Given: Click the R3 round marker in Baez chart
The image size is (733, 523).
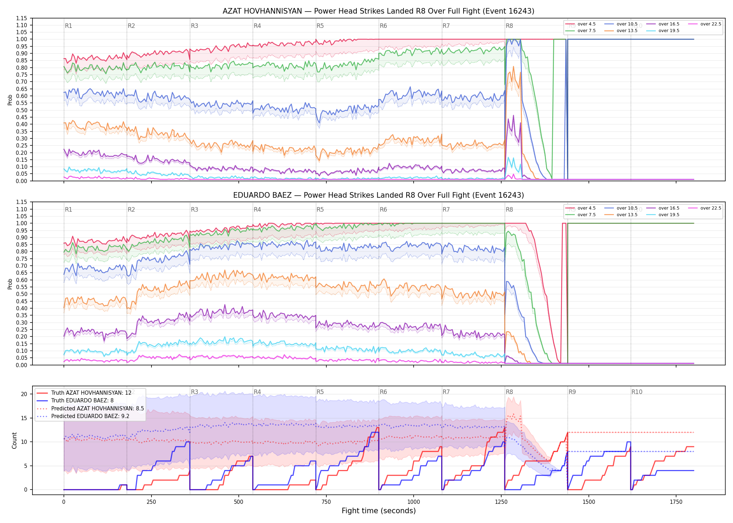Looking at the screenshot, I should [x=194, y=210].
